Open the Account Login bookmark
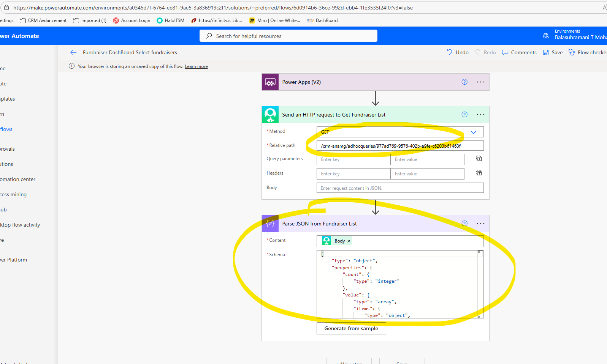The image size is (607, 364). (x=132, y=20)
